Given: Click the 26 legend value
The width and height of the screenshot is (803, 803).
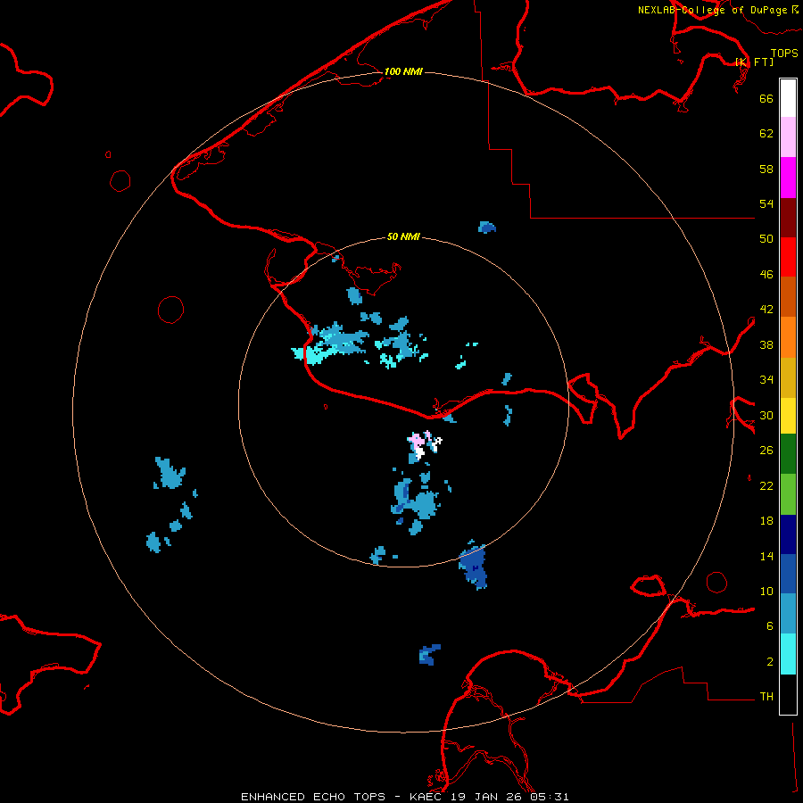Looking at the screenshot, I should point(766,451).
